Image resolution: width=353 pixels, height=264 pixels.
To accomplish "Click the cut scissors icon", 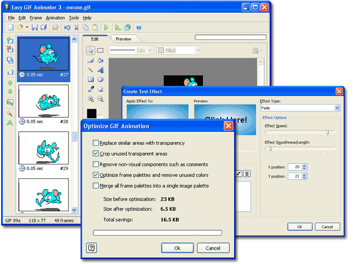I will click(x=77, y=27).
